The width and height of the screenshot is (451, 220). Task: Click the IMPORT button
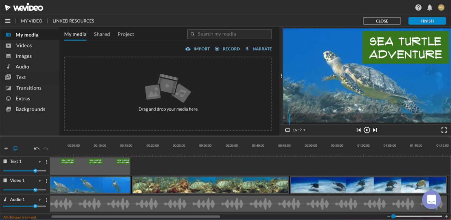pos(197,49)
